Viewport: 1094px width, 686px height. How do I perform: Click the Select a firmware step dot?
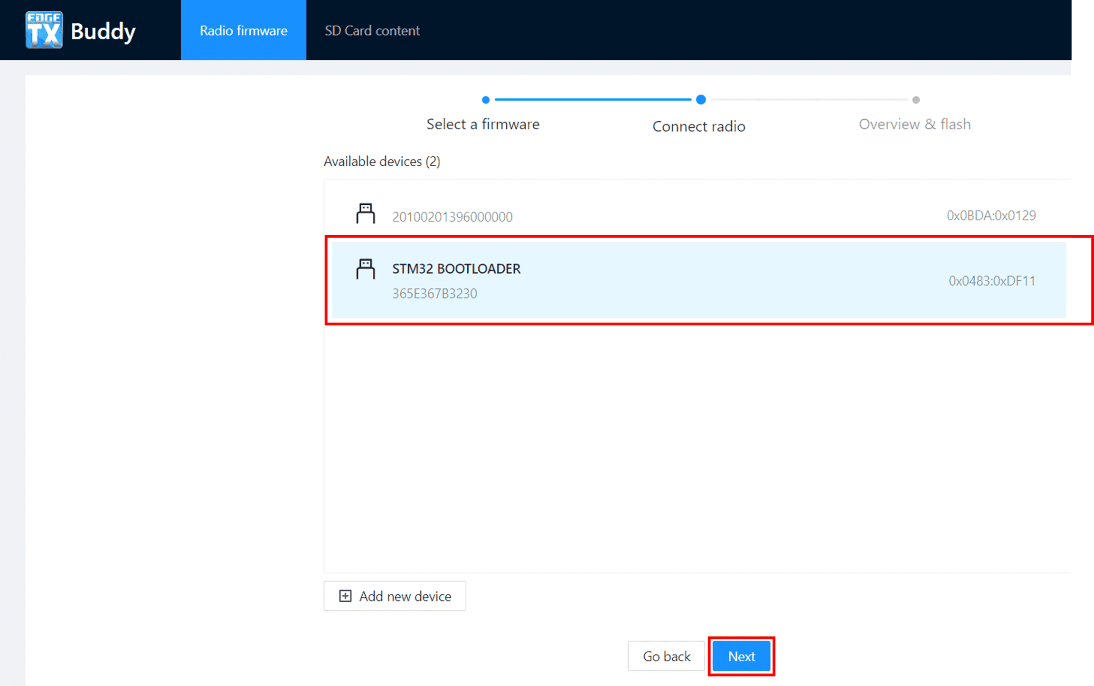click(x=485, y=100)
